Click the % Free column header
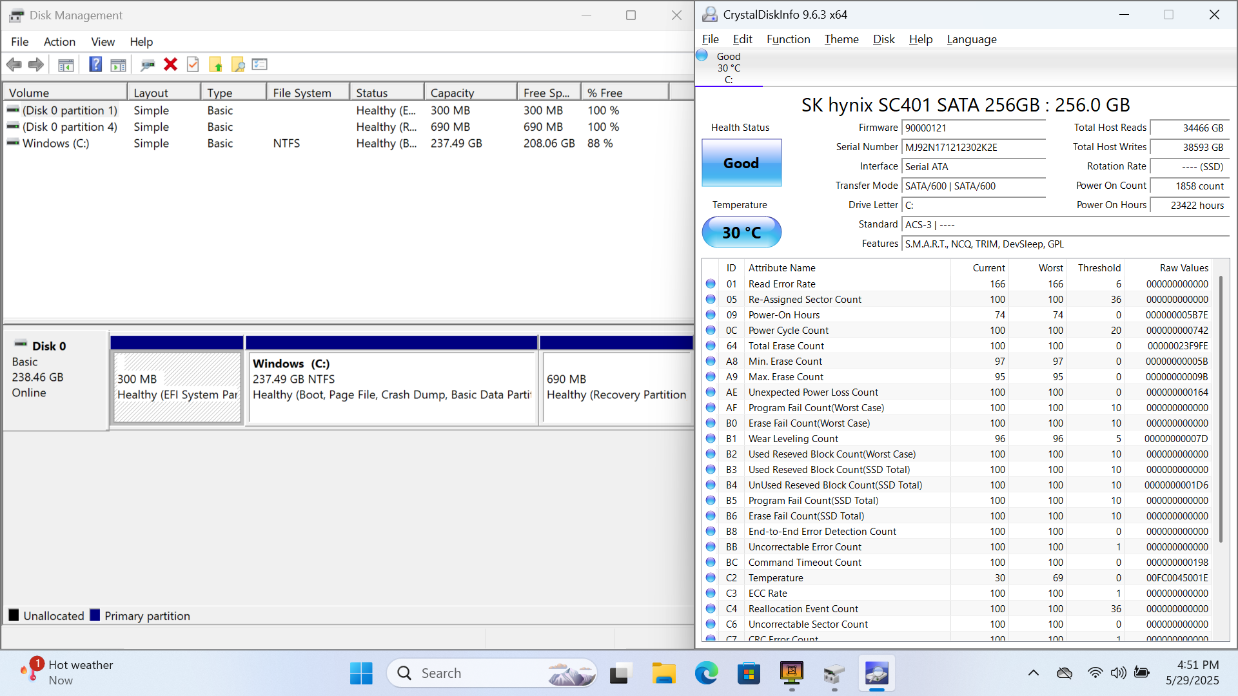1238x696 pixels. (x=625, y=93)
